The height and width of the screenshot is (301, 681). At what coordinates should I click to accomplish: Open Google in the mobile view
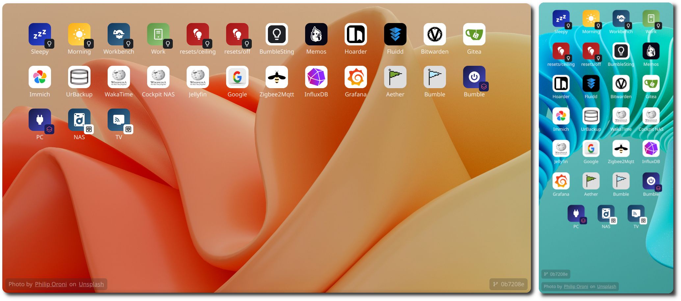click(x=591, y=148)
